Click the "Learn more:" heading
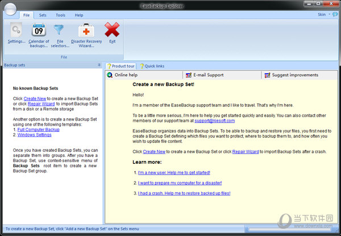 click(147, 162)
